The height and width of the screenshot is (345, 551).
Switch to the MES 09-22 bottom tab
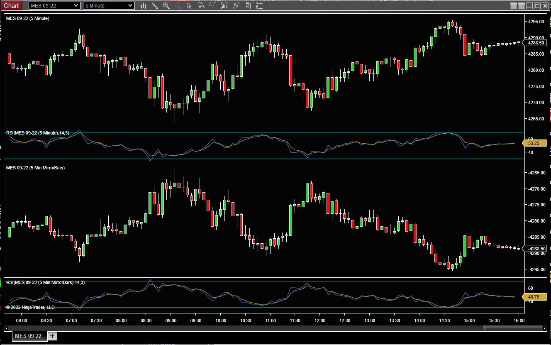click(x=29, y=336)
